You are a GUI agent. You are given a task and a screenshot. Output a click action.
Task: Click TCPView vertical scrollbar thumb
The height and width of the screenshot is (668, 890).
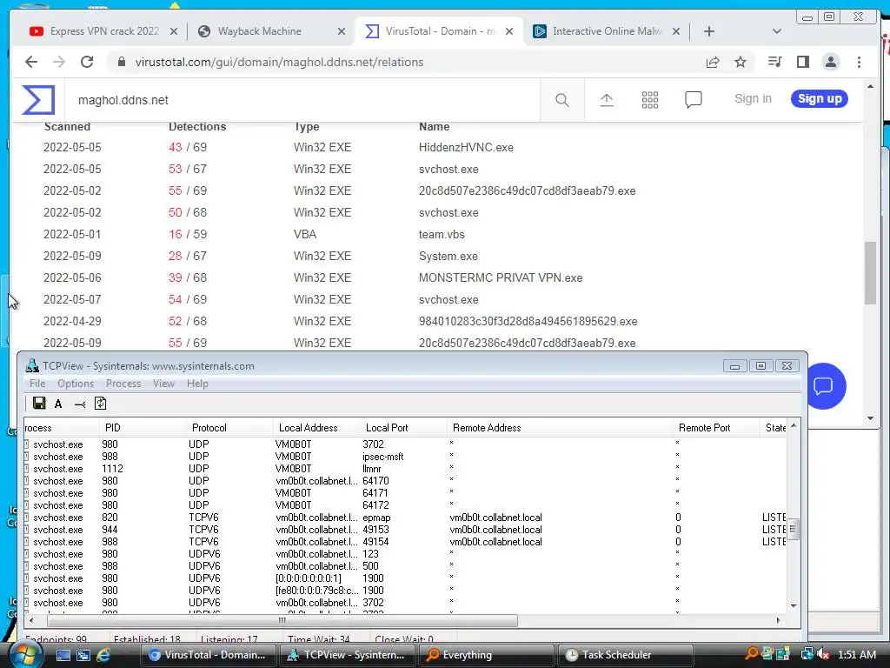(x=794, y=530)
